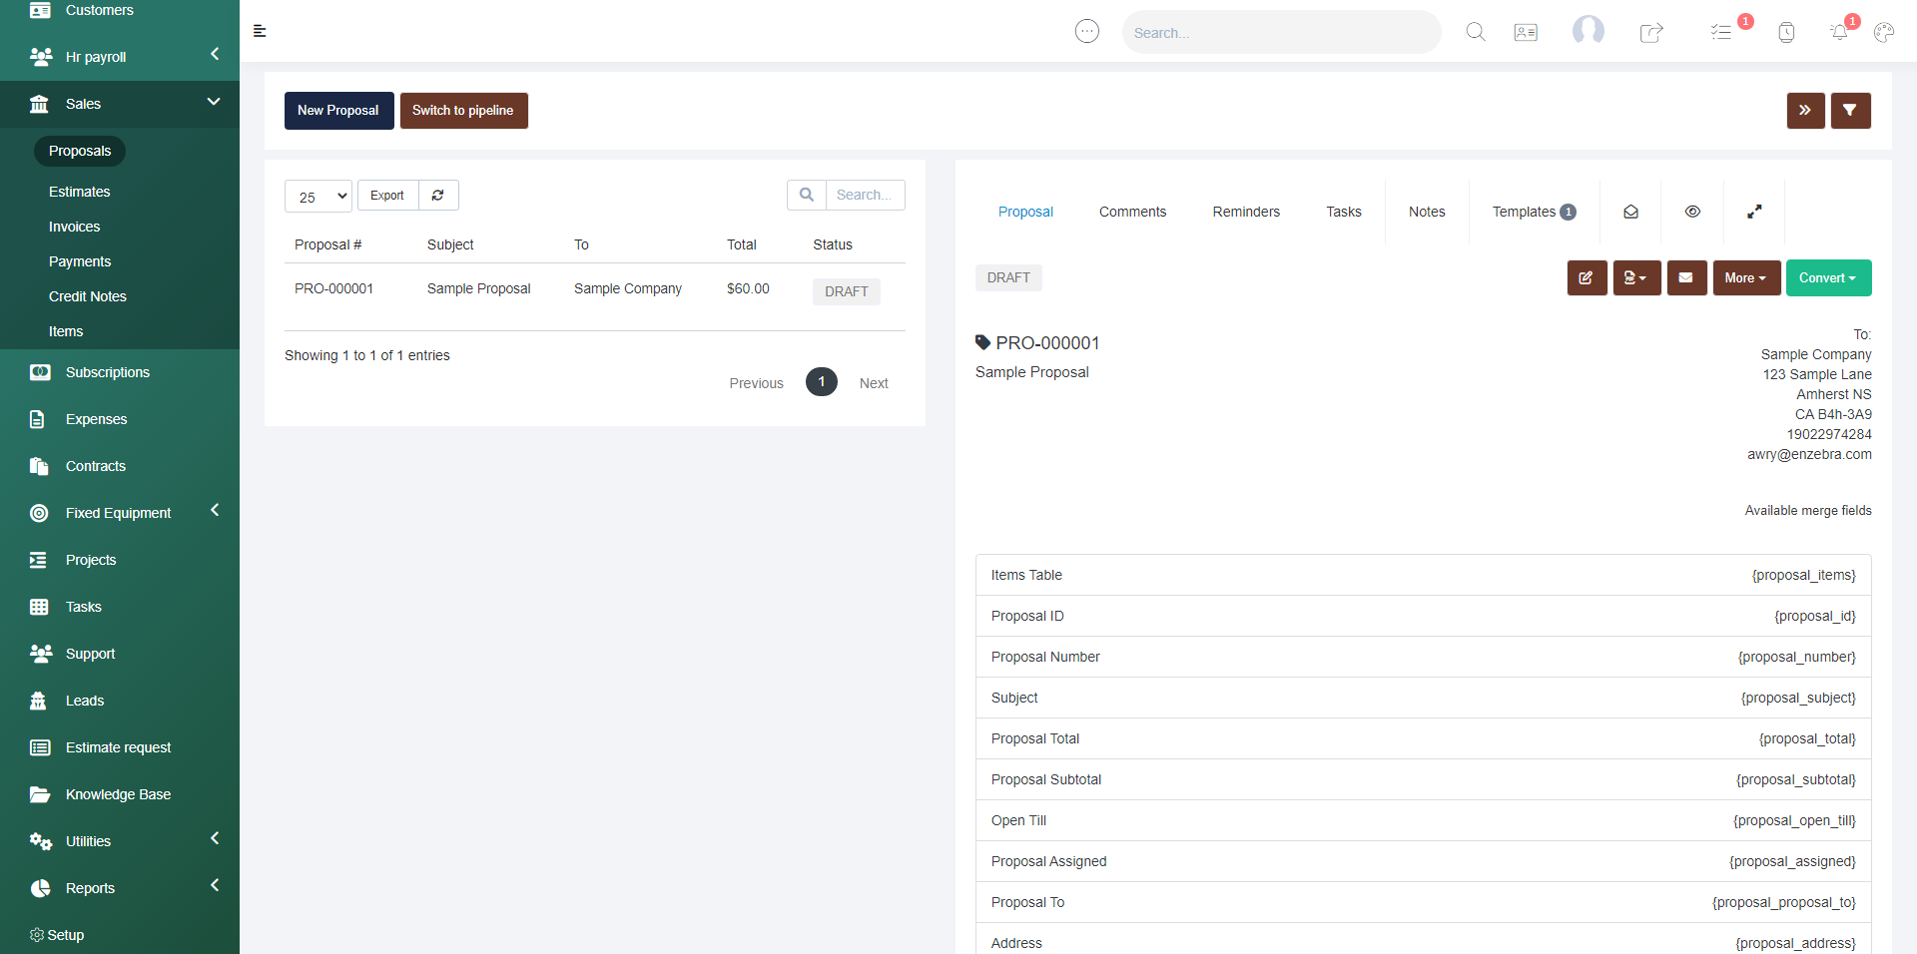This screenshot has width=1917, height=954.
Task: Click the Switch to pipeline button
Action: pyautogui.click(x=463, y=111)
